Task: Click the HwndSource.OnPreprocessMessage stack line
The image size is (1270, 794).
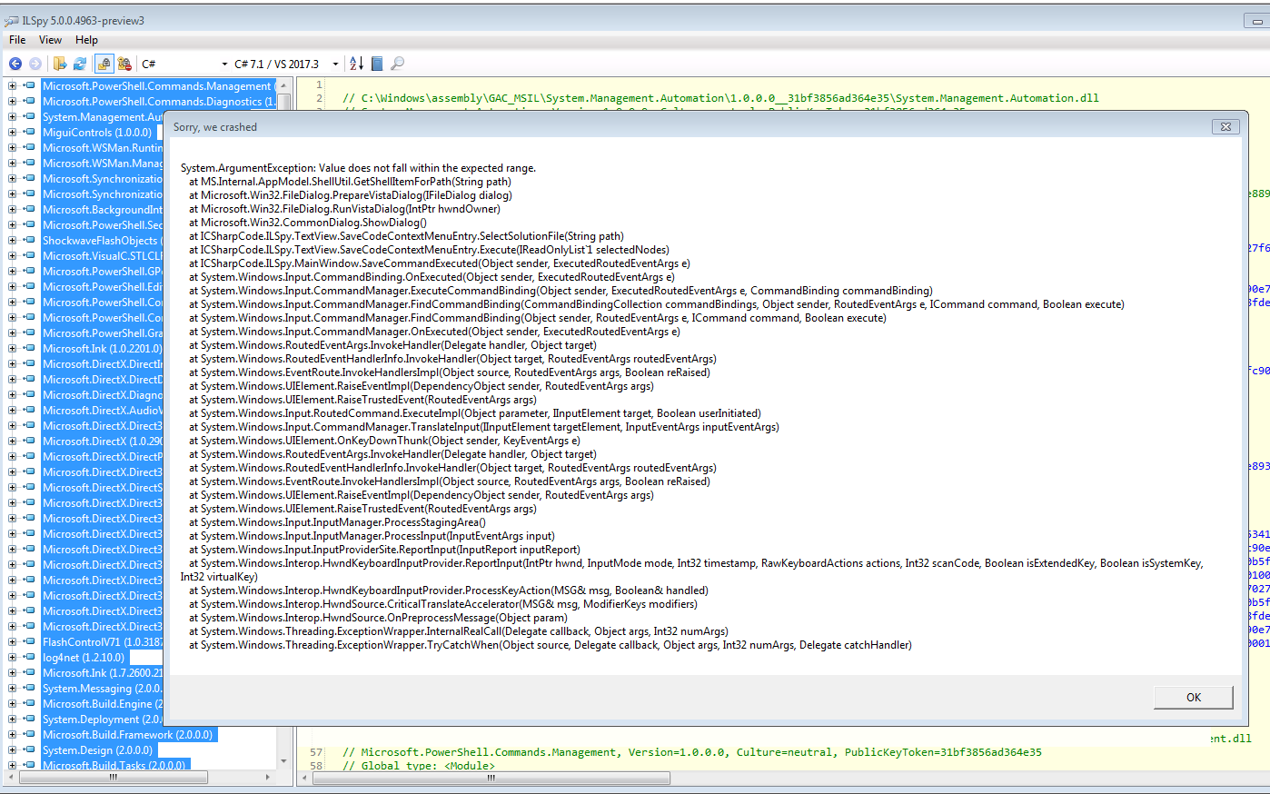Action: click(378, 618)
